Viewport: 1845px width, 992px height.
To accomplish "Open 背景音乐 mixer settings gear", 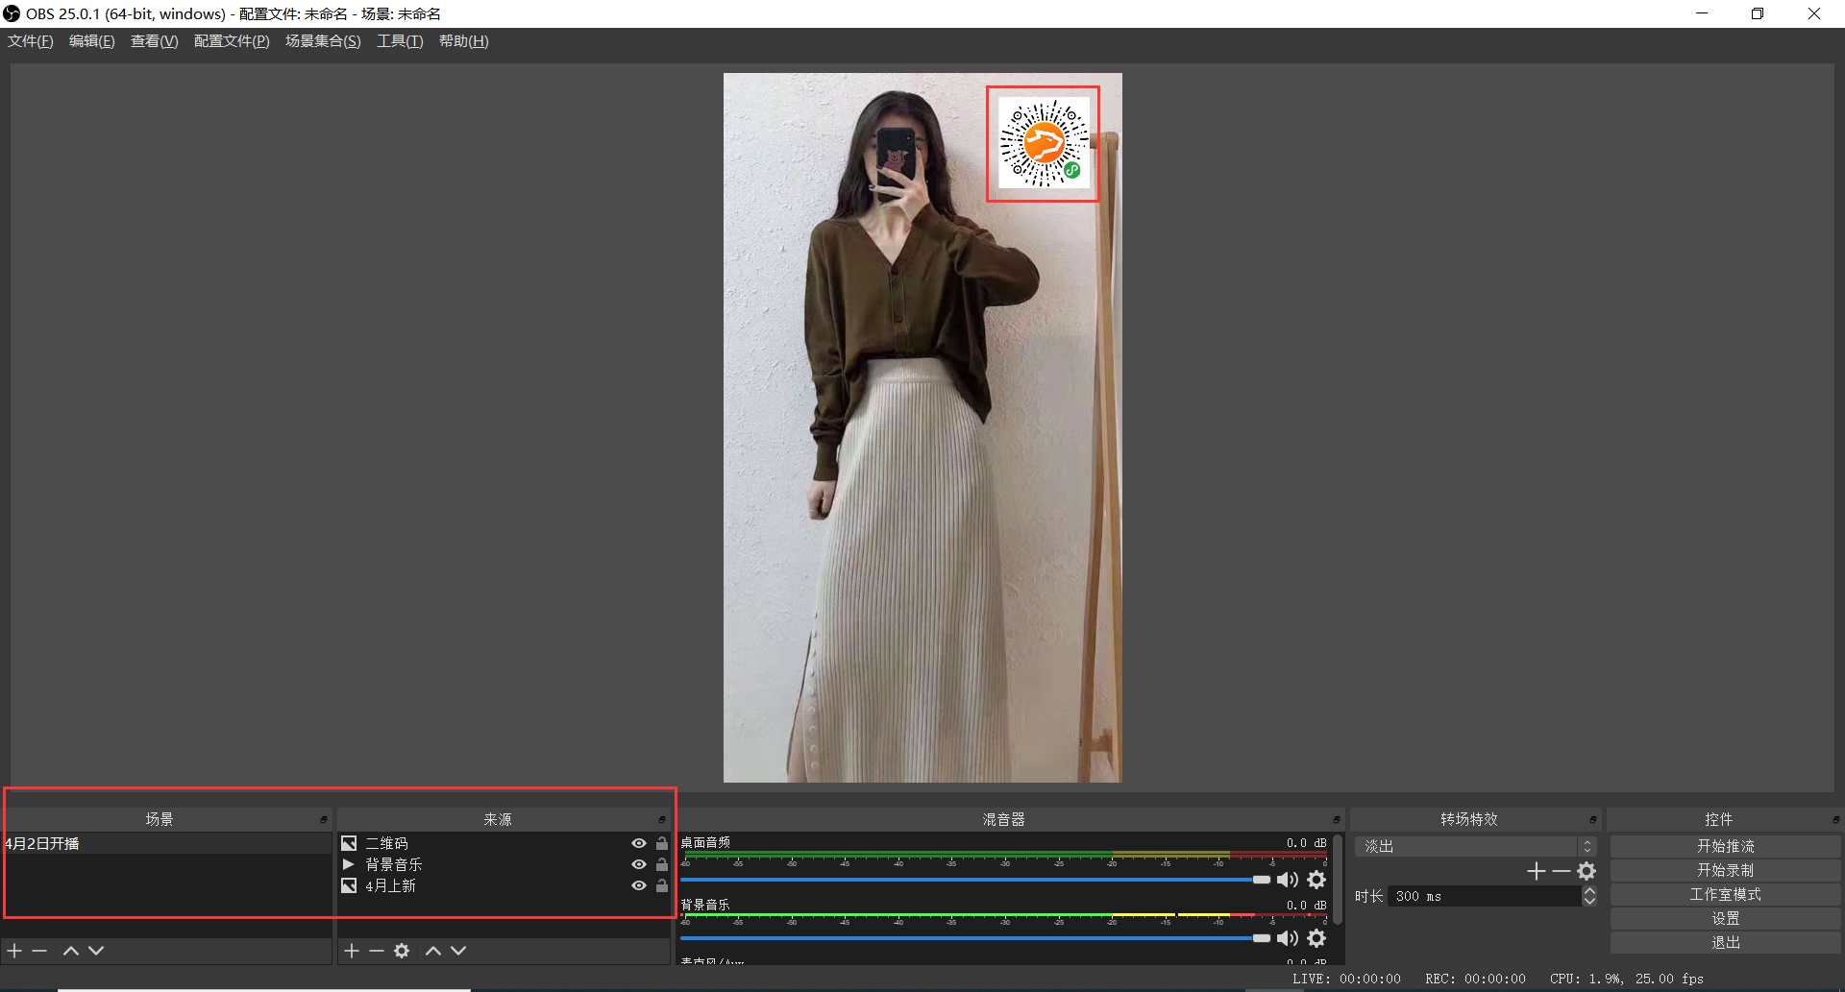I will [x=1316, y=938].
